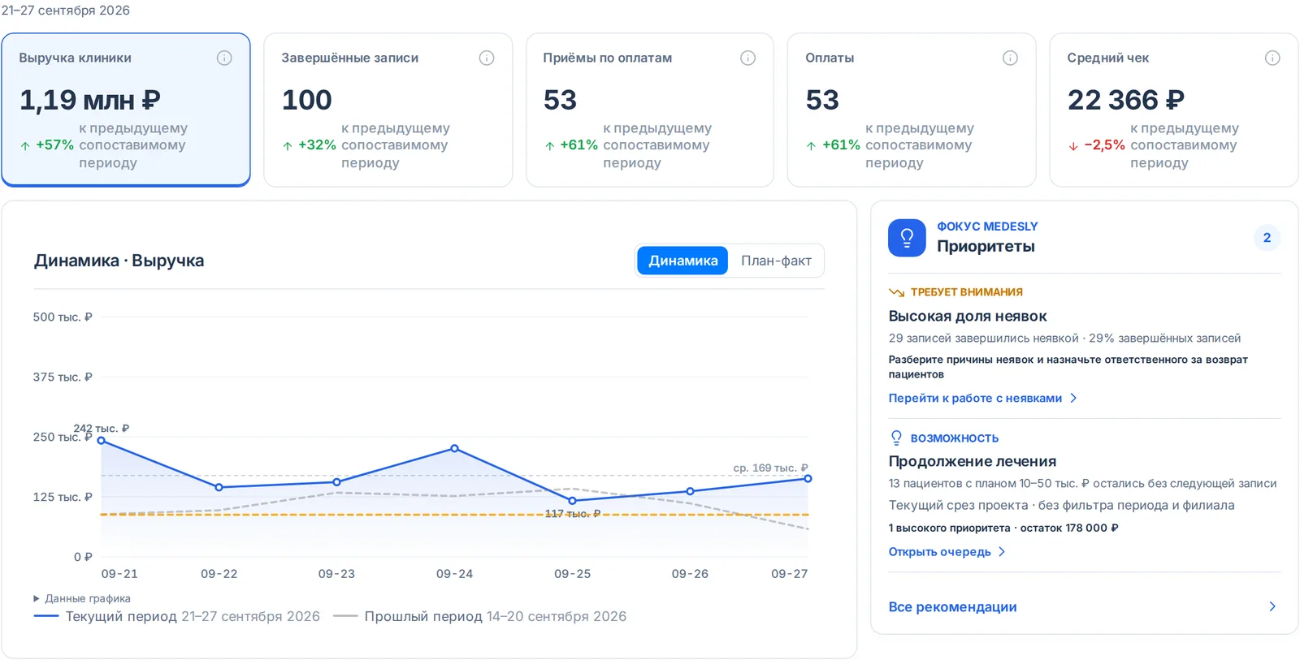This screenshot has height=660, width=1300.
Task: Select the Выручка клиники metric card
Action: (126, 110)
